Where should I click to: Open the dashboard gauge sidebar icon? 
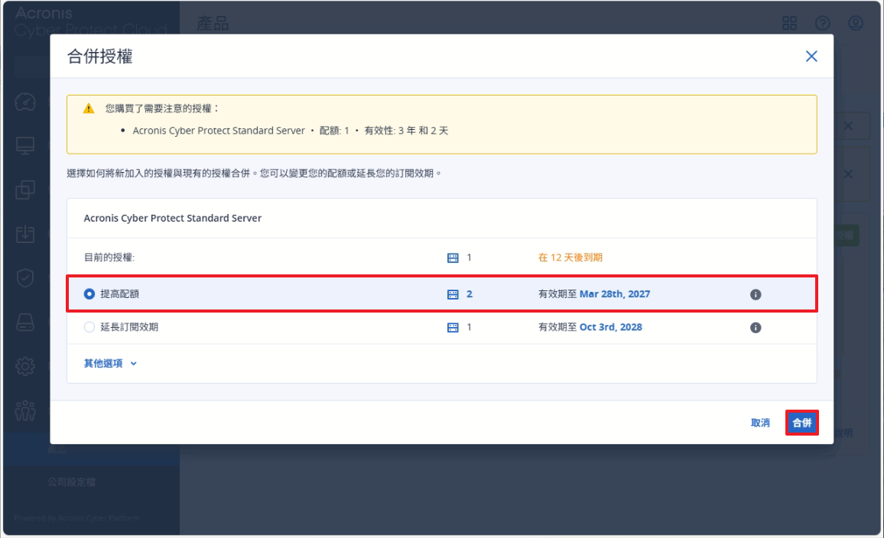25,102
